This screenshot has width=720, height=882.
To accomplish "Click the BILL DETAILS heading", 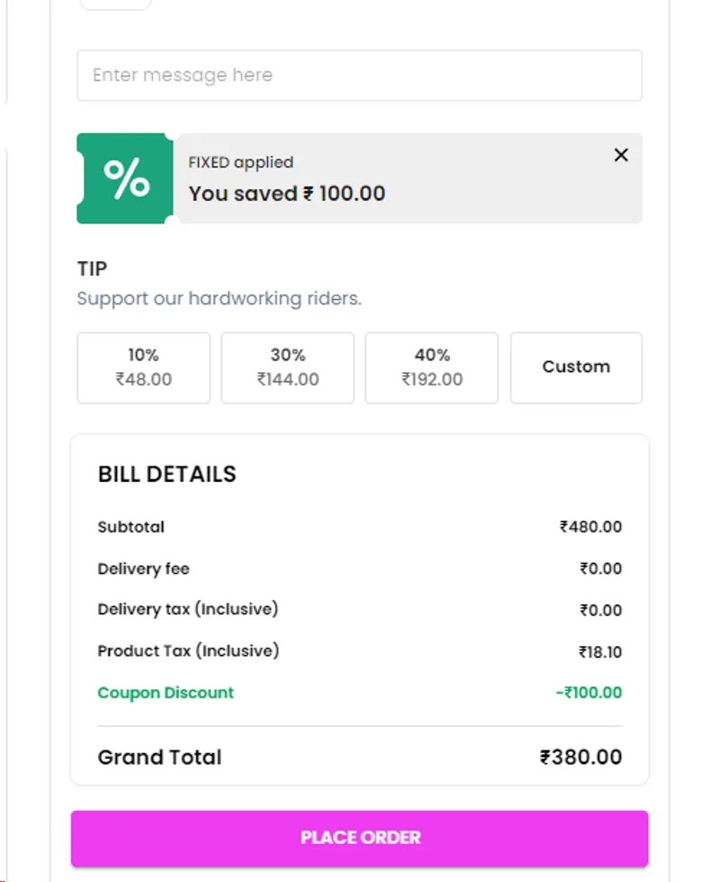I will point(166,475).
